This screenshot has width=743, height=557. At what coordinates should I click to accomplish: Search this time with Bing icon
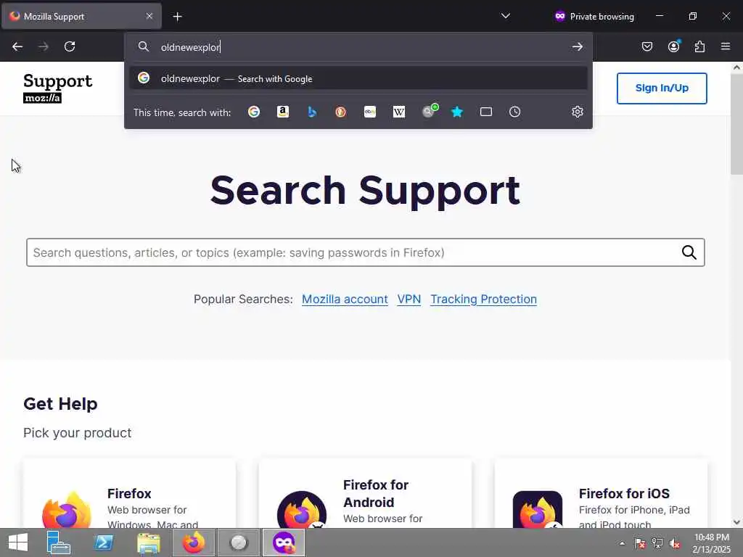tap(312, 112)
